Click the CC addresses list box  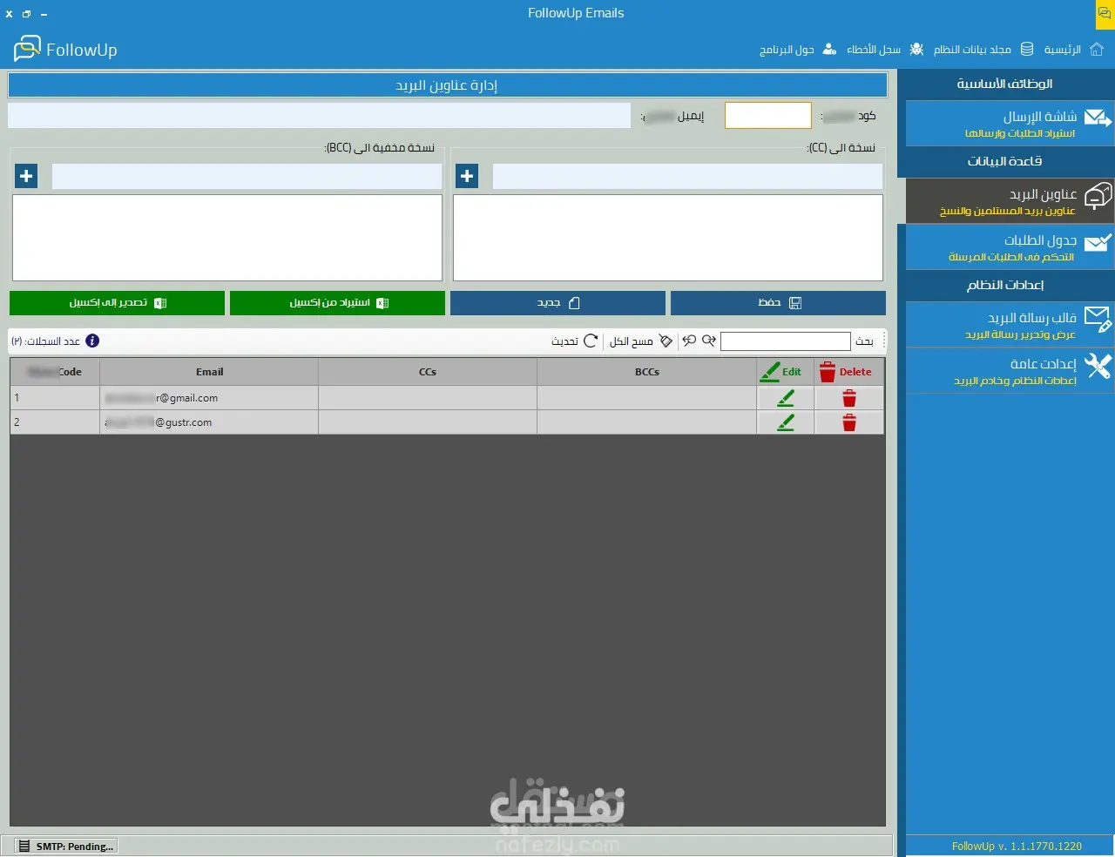668,238
